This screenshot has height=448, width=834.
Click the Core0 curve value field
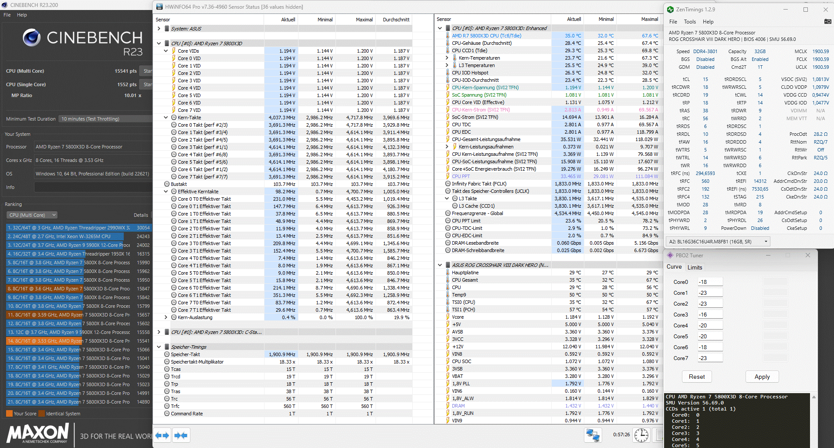coord(710,282)
